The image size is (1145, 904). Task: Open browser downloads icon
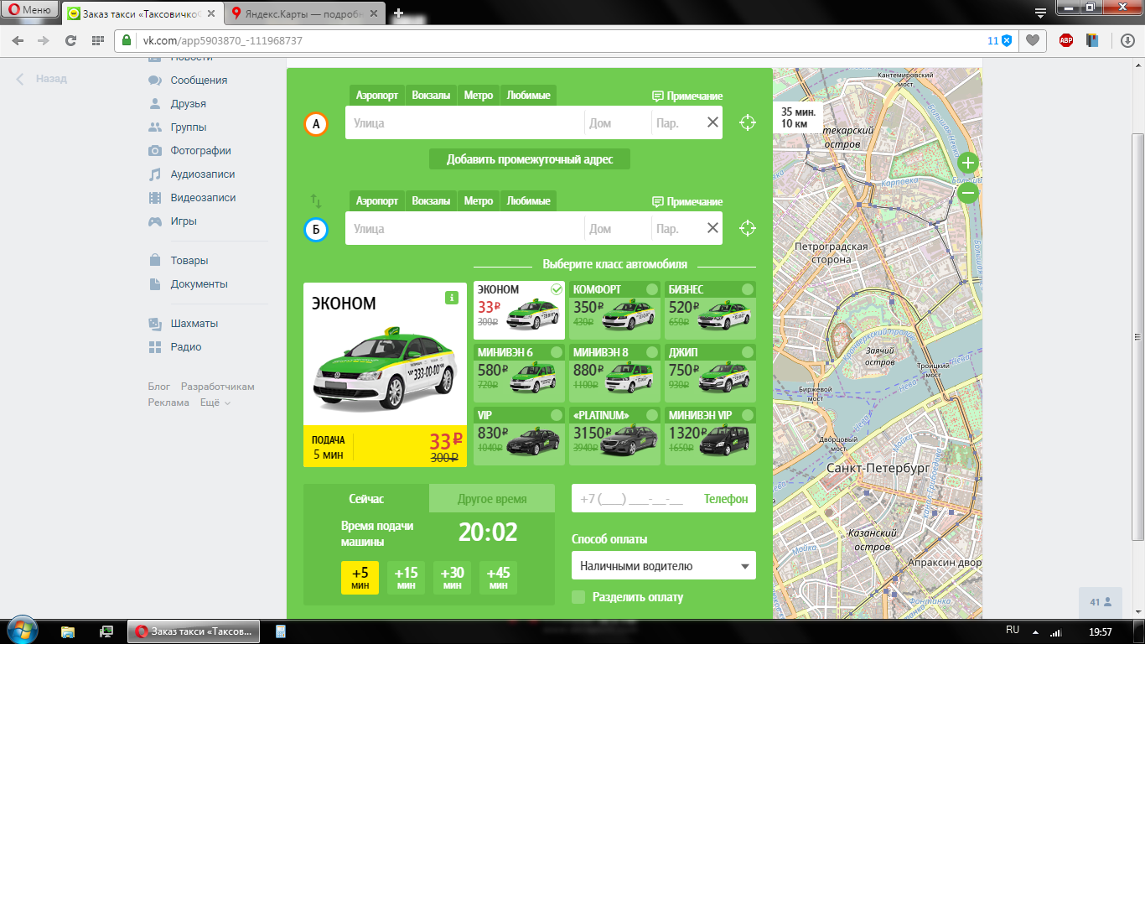[1127, 40]
